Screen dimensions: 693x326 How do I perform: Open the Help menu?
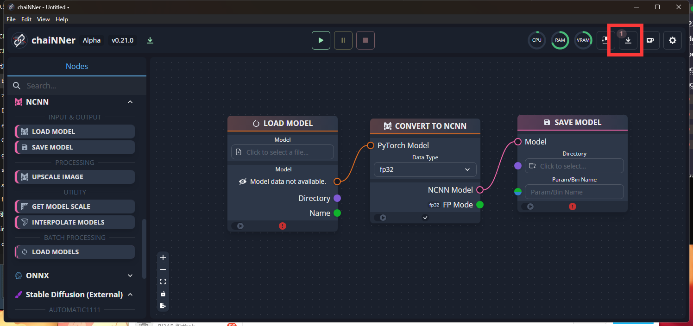(62, 19)
